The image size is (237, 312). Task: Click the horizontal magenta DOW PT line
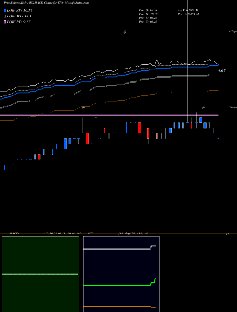pyautogui.click(x=109, y=115)
